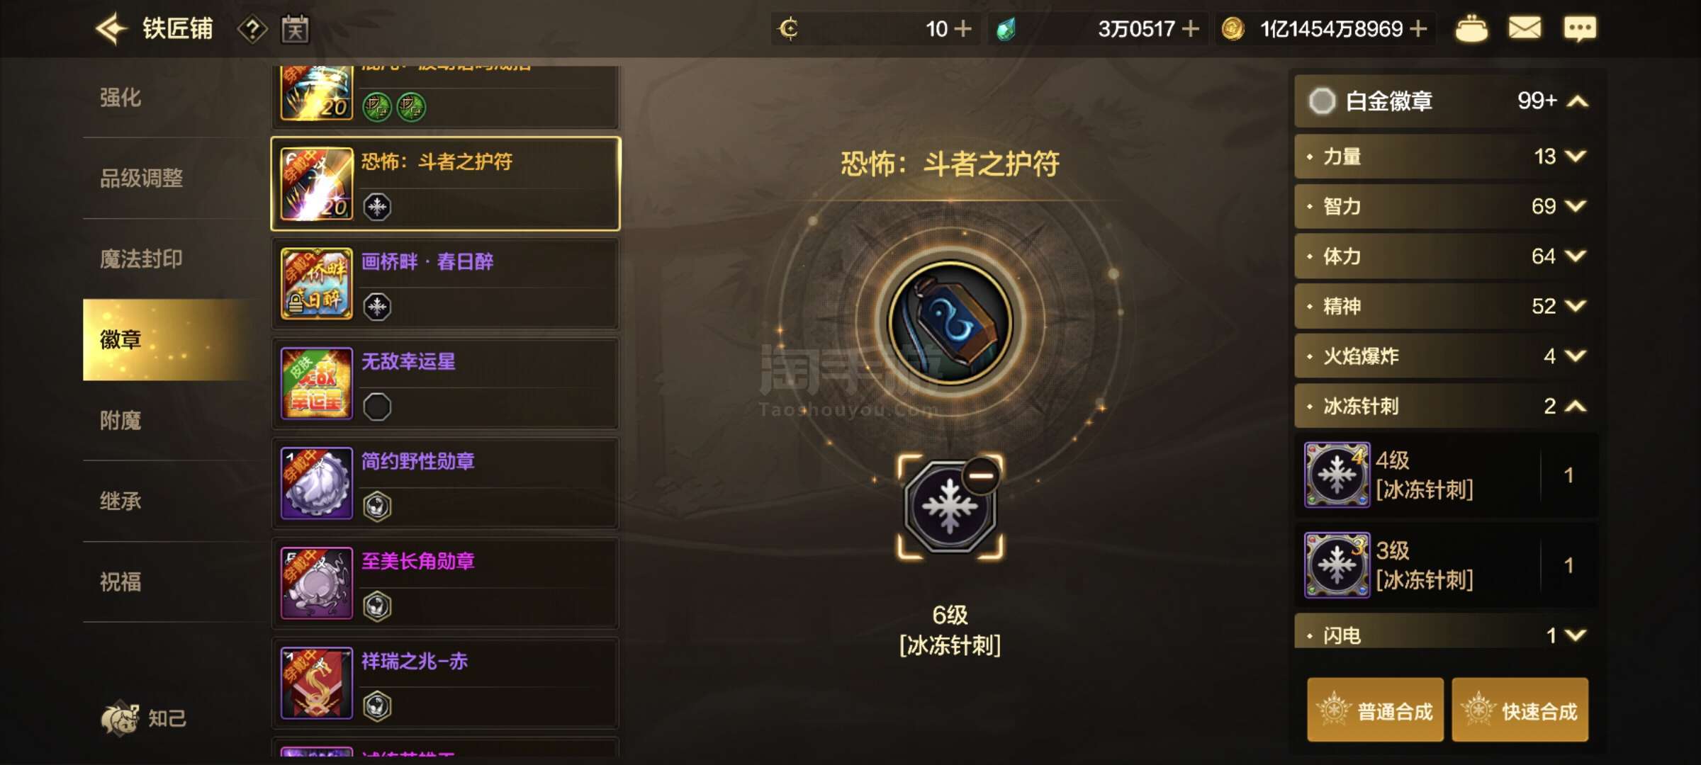Switch to the 强化 tab
This screenshot has width=1701, height=765.
[120, 98]
